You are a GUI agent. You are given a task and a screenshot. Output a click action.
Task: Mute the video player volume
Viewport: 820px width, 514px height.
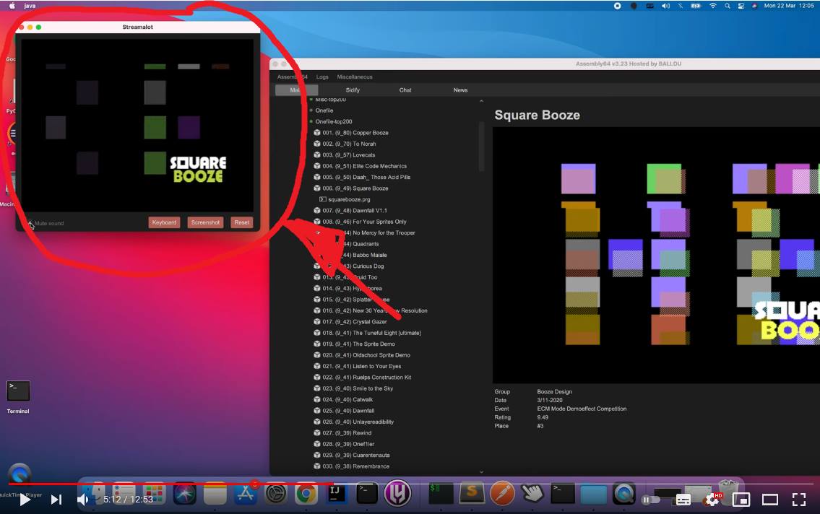[x=82, y=500]
